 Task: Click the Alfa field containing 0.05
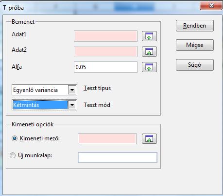105,67
